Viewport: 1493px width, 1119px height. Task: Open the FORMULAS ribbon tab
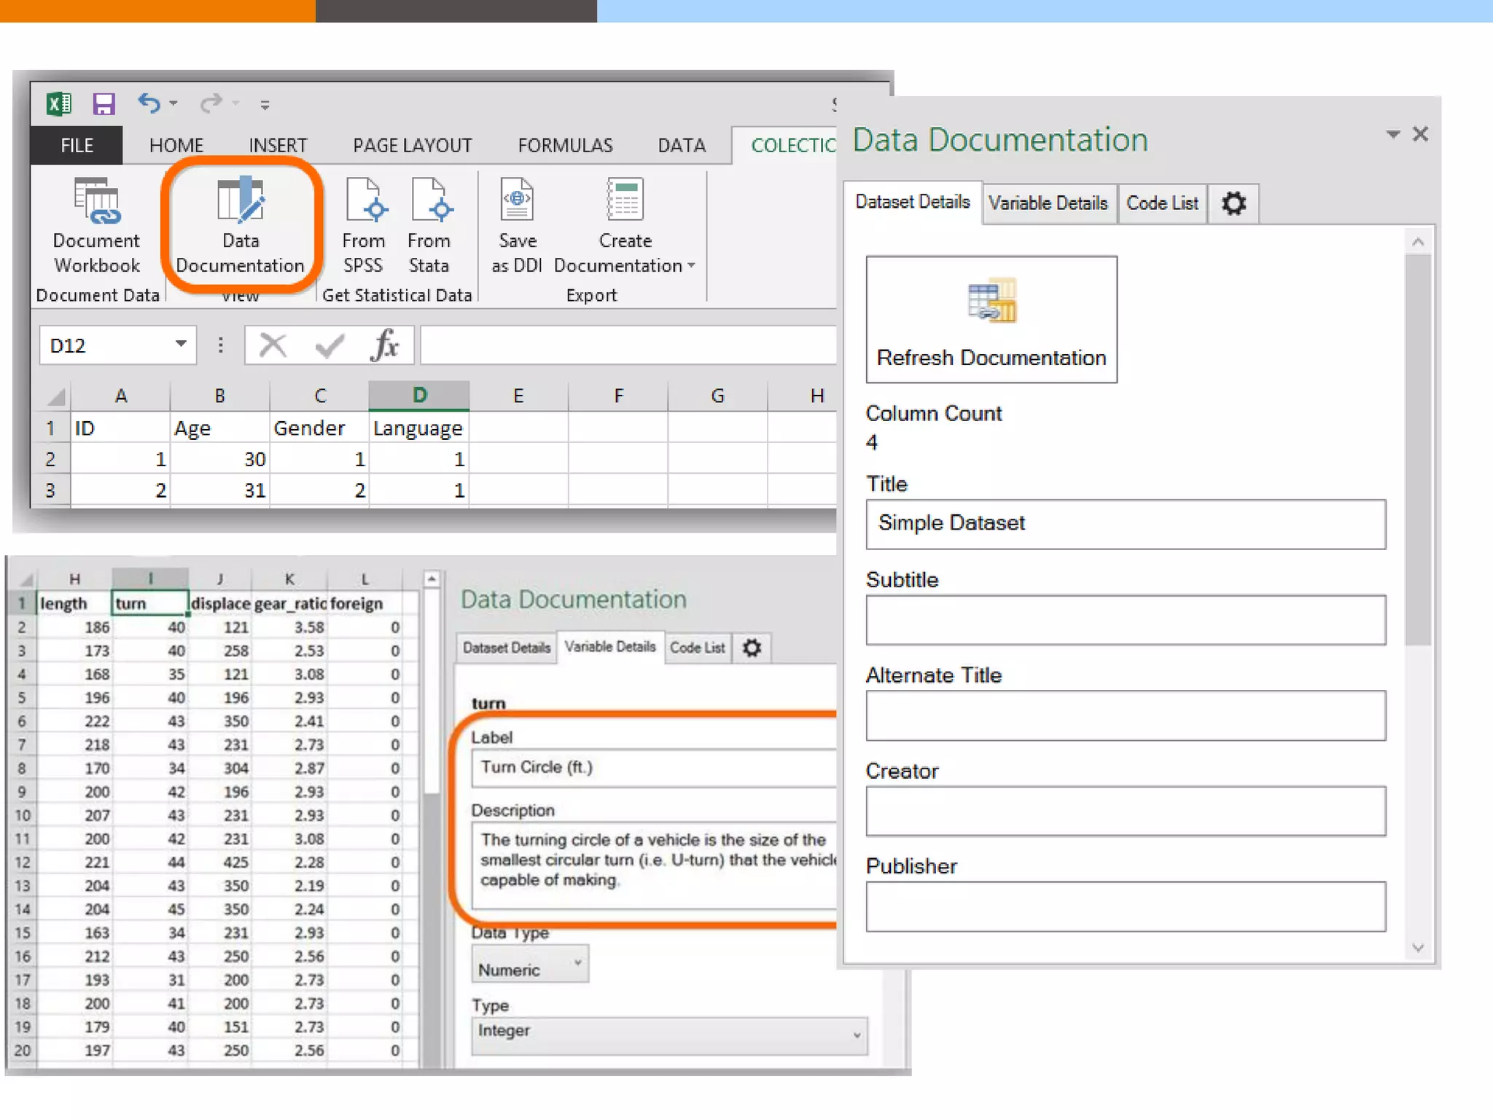coord(565,146)
